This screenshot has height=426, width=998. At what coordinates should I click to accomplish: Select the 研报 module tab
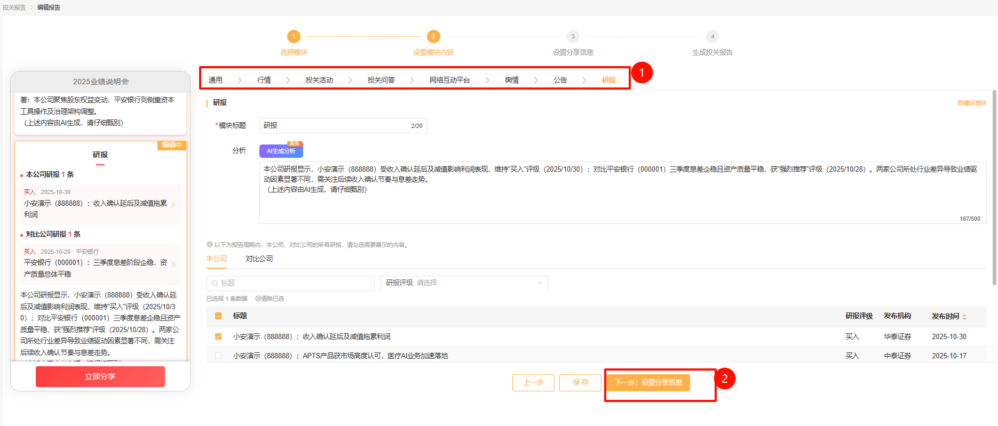point(609,80)
